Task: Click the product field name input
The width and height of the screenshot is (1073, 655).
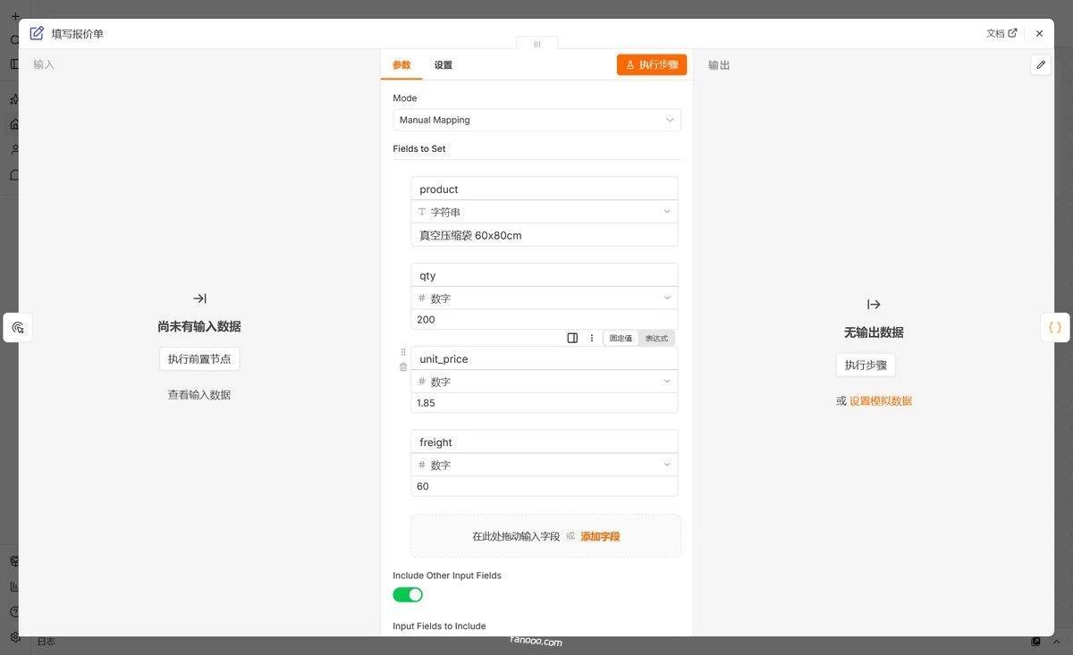Action: (x=545, y=189)
